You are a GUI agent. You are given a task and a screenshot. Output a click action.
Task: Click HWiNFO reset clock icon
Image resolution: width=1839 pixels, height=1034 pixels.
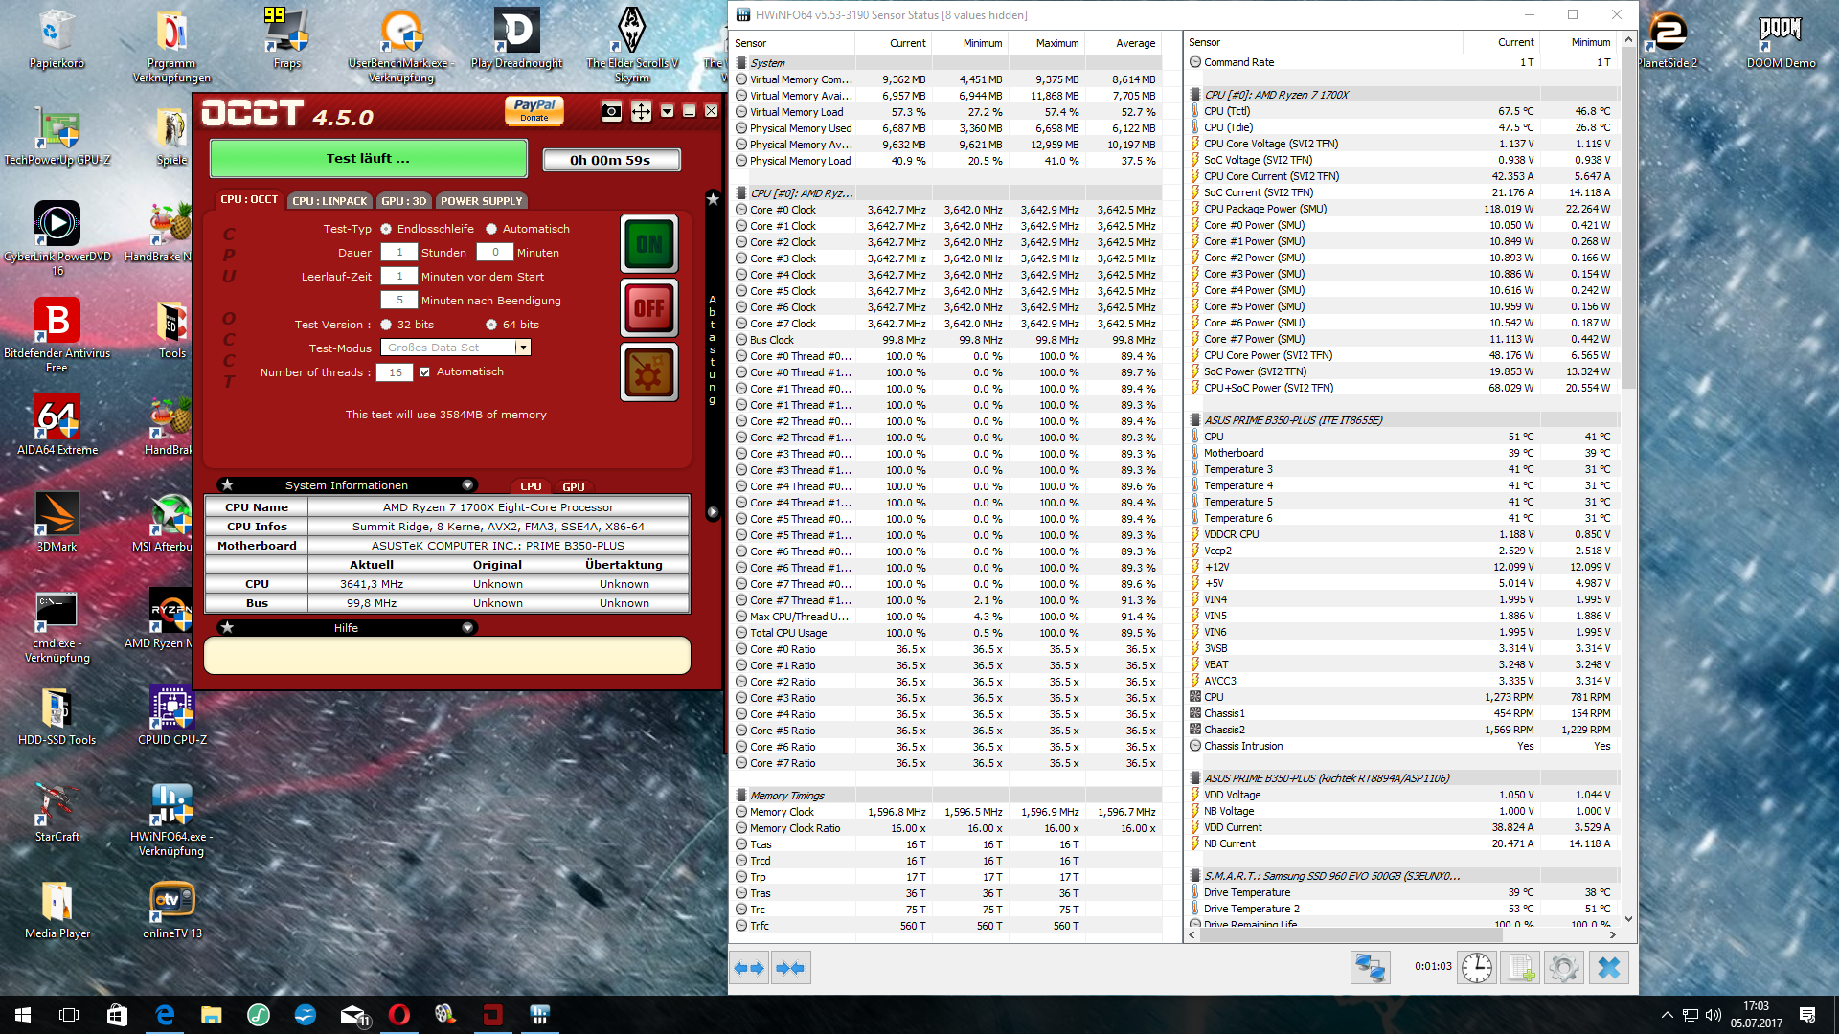point(1476,968)
